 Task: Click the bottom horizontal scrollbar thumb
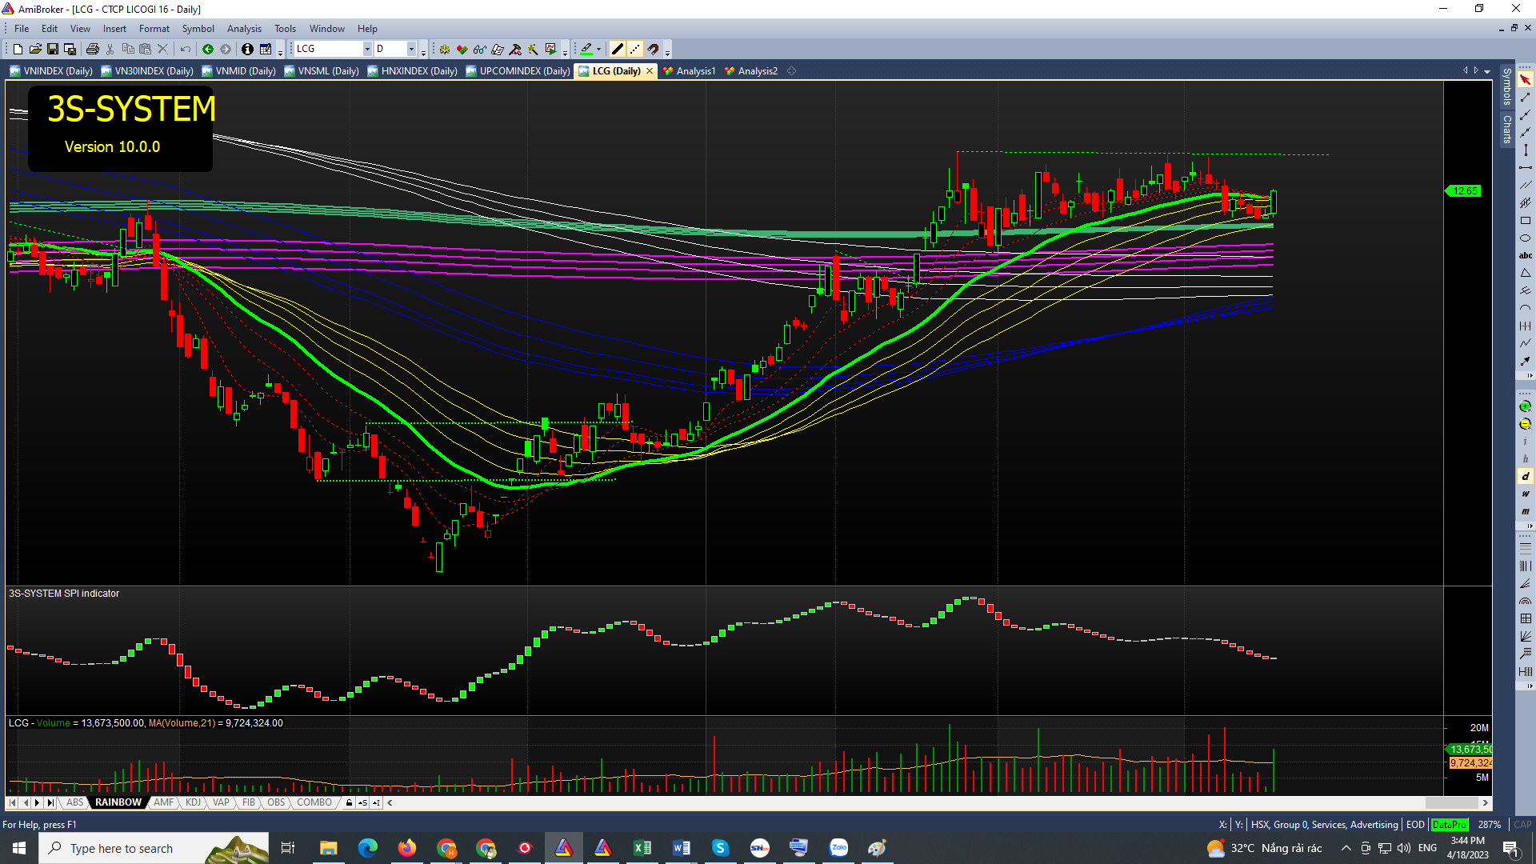1451,802
